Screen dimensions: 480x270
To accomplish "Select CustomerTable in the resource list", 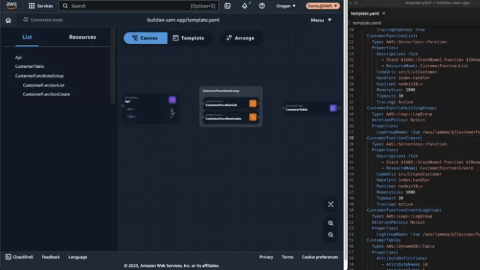I will [30, 67].
